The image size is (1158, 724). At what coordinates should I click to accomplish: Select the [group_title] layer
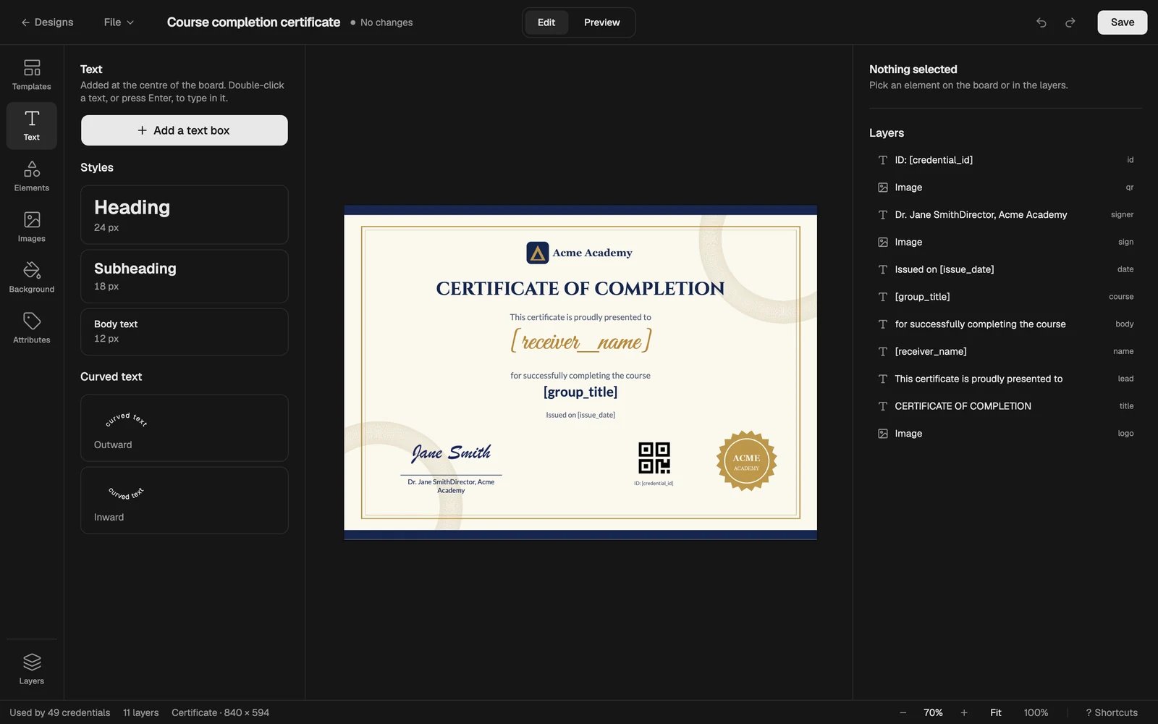1005,297
